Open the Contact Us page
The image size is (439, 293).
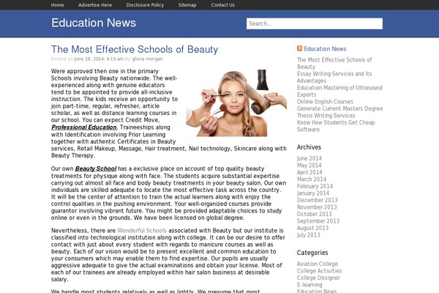223,5
